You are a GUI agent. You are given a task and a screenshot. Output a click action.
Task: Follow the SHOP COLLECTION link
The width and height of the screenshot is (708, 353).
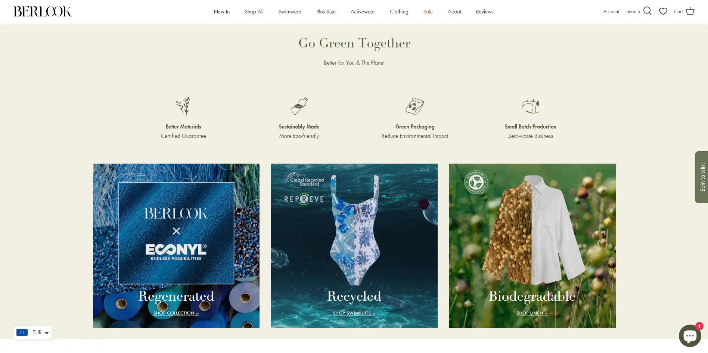tap(176, 313)
